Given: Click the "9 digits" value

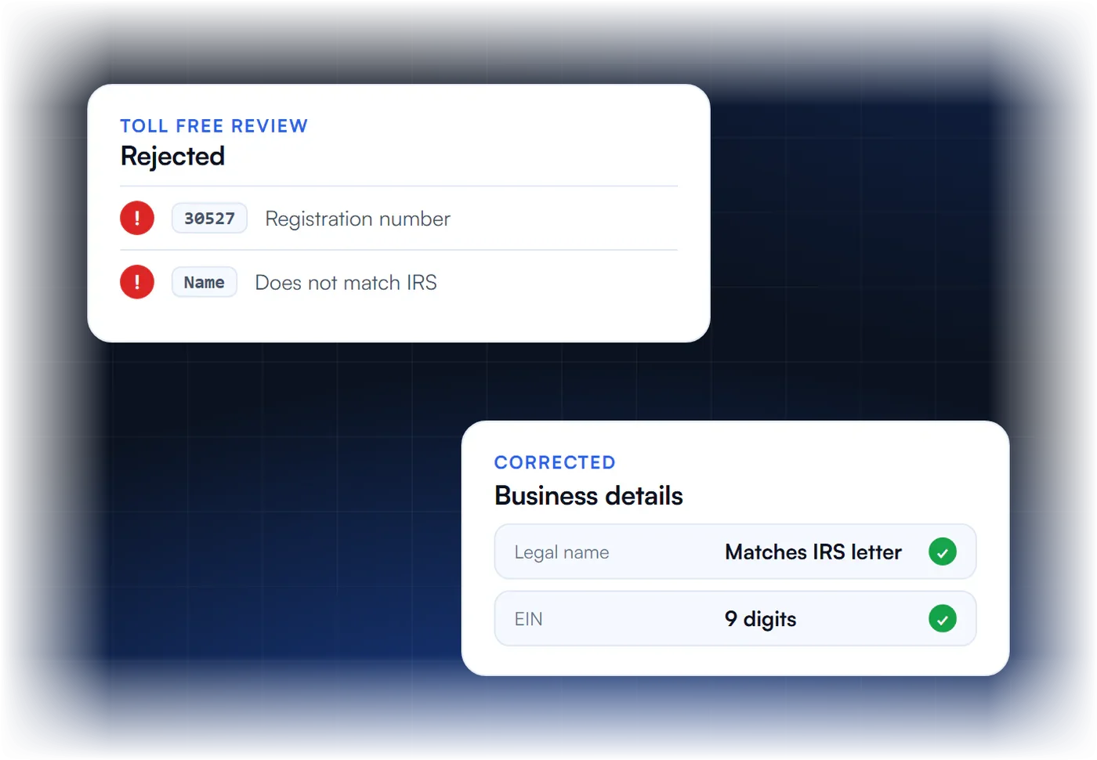Looking at the screenshot, I should (x=760, y=619).
